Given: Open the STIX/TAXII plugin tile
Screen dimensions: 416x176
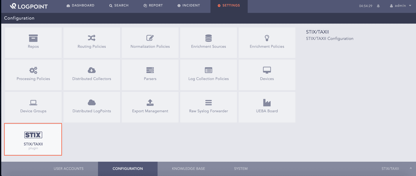Looking at the screenshot, I should [33, 139].
